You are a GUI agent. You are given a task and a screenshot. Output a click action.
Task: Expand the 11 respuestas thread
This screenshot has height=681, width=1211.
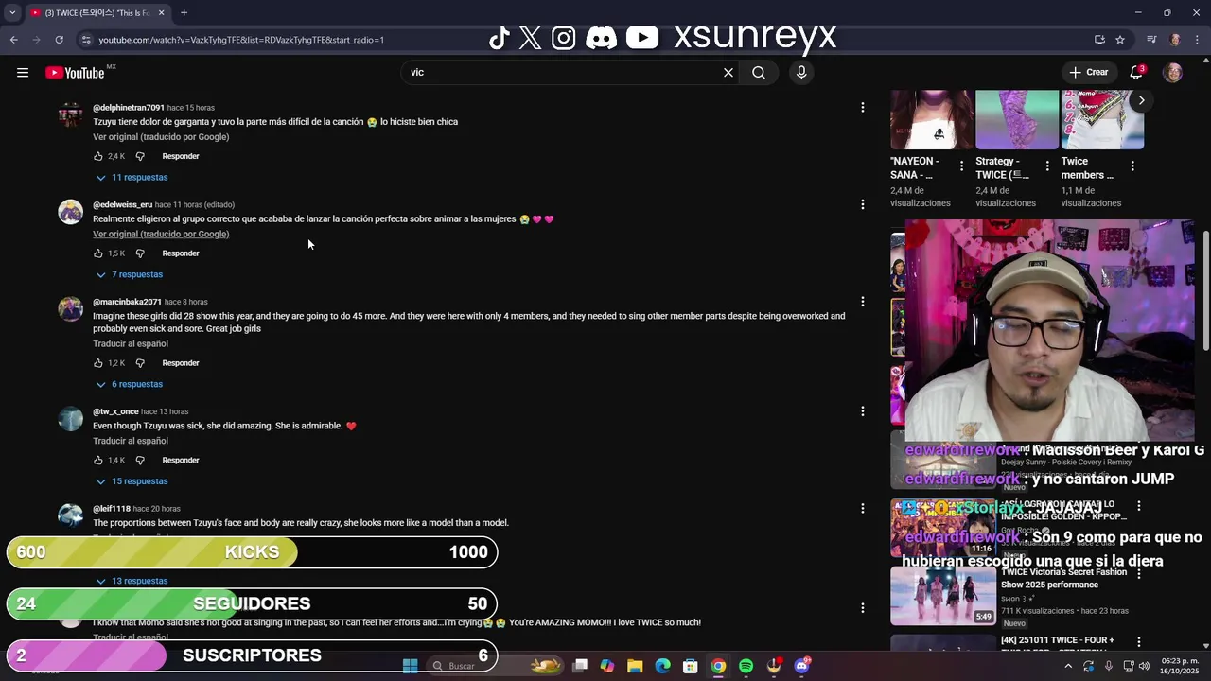(132, 177)
